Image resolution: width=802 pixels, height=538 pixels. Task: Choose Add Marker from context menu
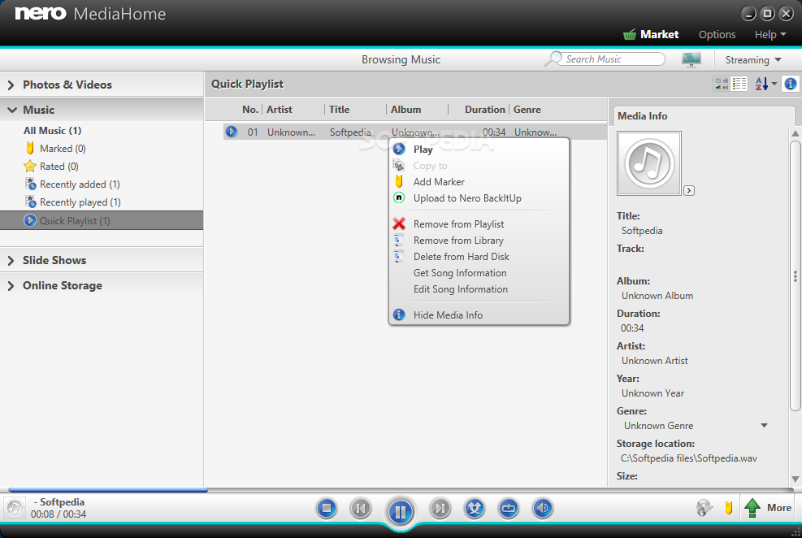[x=479, y=181]
